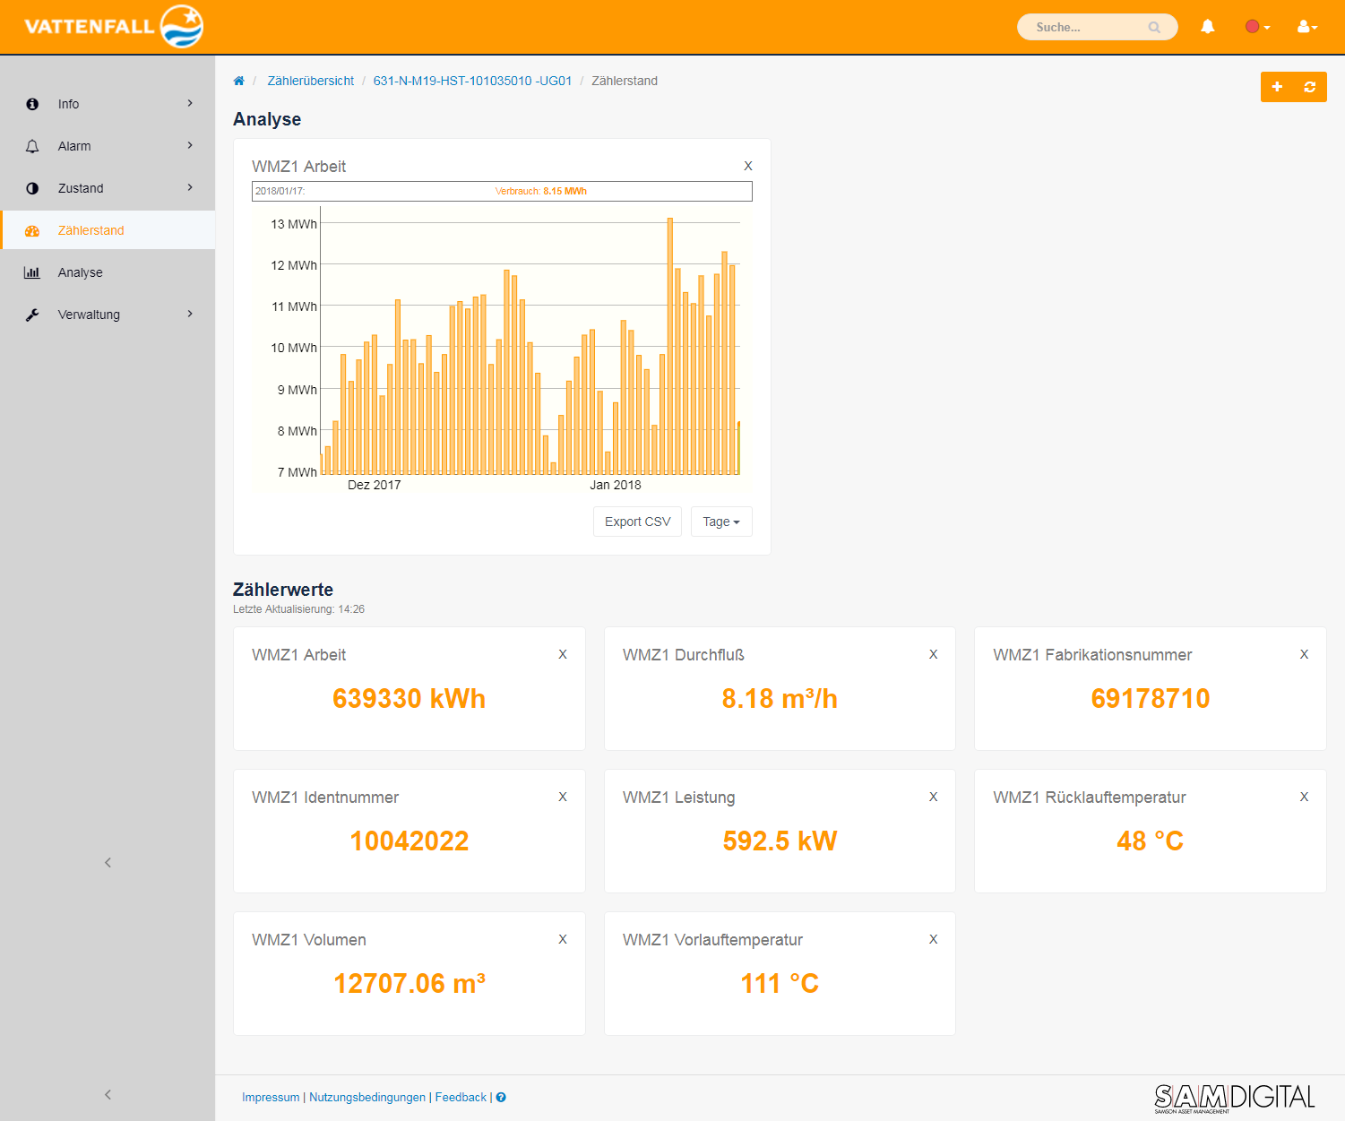Click the Zählerstand gauge icon
Viewport: 1345px width, 1121px height.
[x=32, y=230]
